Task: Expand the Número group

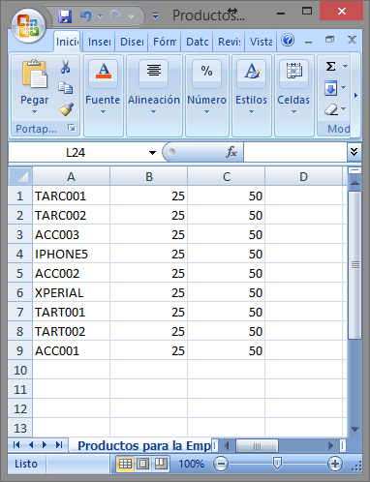Action: click(x=206, y=96)
